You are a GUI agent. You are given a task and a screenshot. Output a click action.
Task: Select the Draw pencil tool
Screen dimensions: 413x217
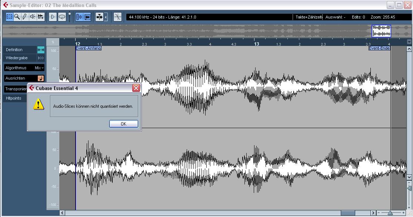click(24, 17)
